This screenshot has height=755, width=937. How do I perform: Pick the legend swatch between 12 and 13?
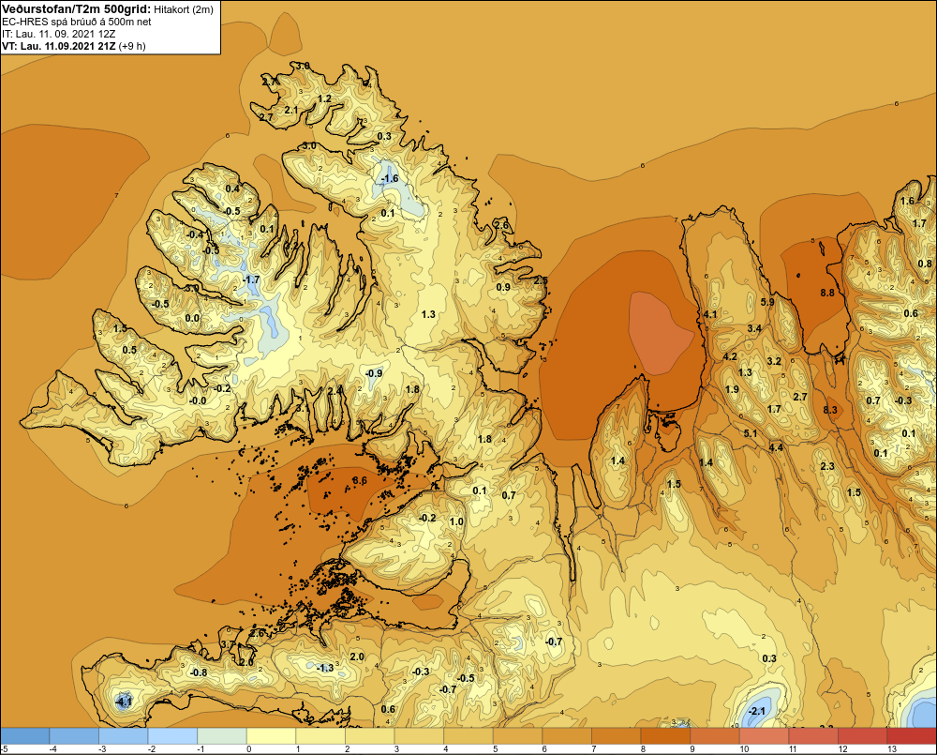click(863, 736)
